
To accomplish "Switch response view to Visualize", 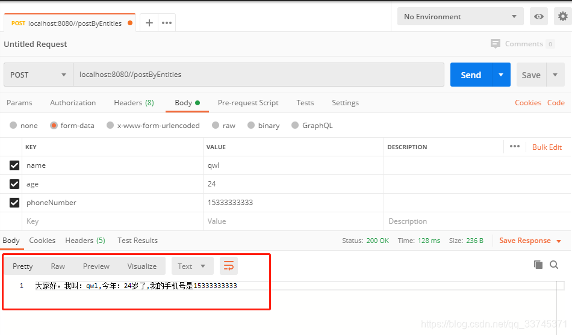I will [x=142, y=266].
